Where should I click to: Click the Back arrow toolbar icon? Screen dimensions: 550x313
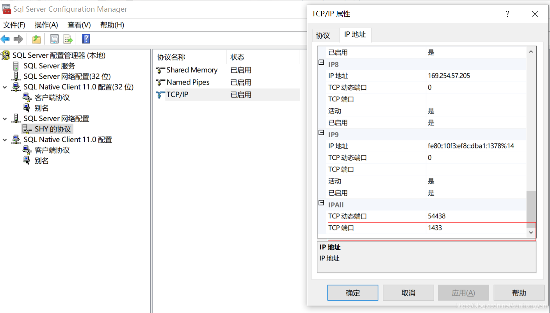click(x=5, y=39)
